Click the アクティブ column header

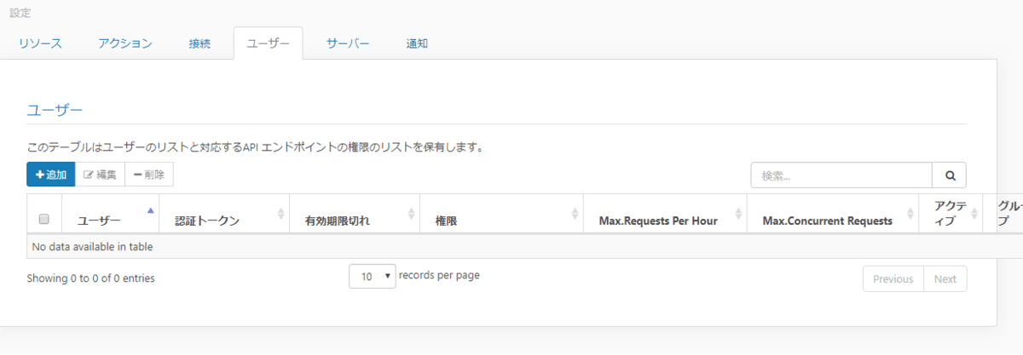950,213
